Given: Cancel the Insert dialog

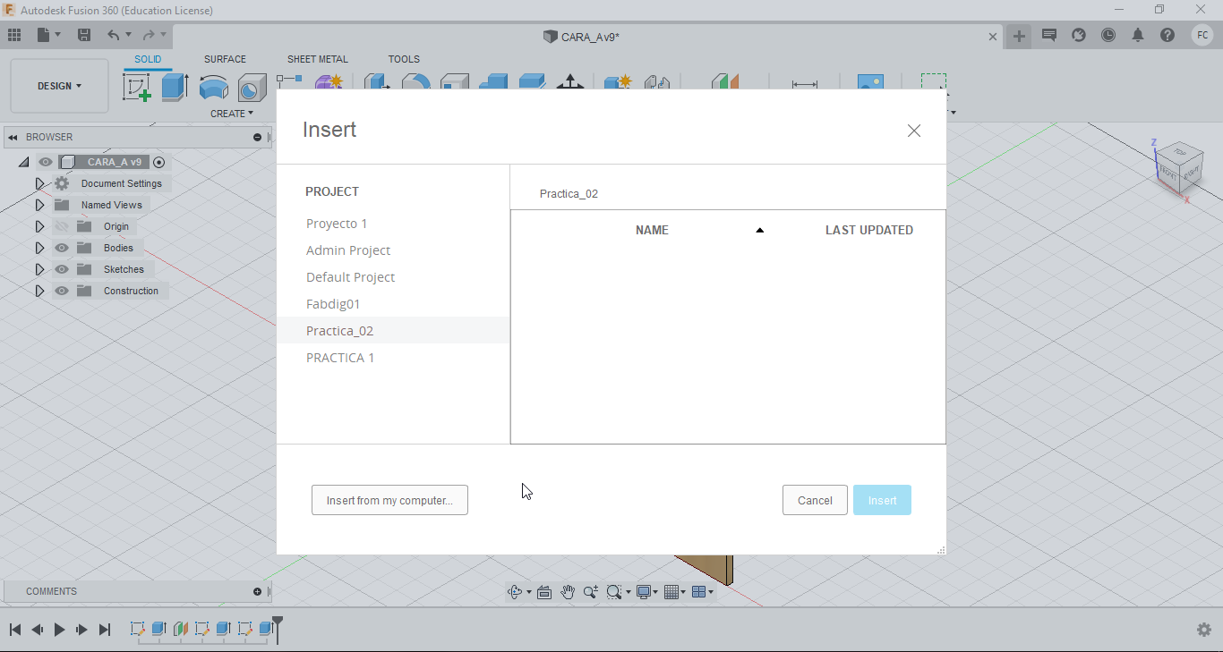Looking at the screenshot, I should [815, 500].
